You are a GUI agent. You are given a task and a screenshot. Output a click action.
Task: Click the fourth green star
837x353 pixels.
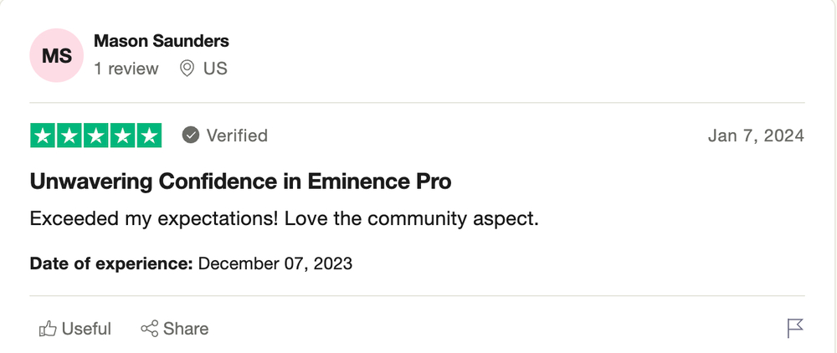pos(123,136)
